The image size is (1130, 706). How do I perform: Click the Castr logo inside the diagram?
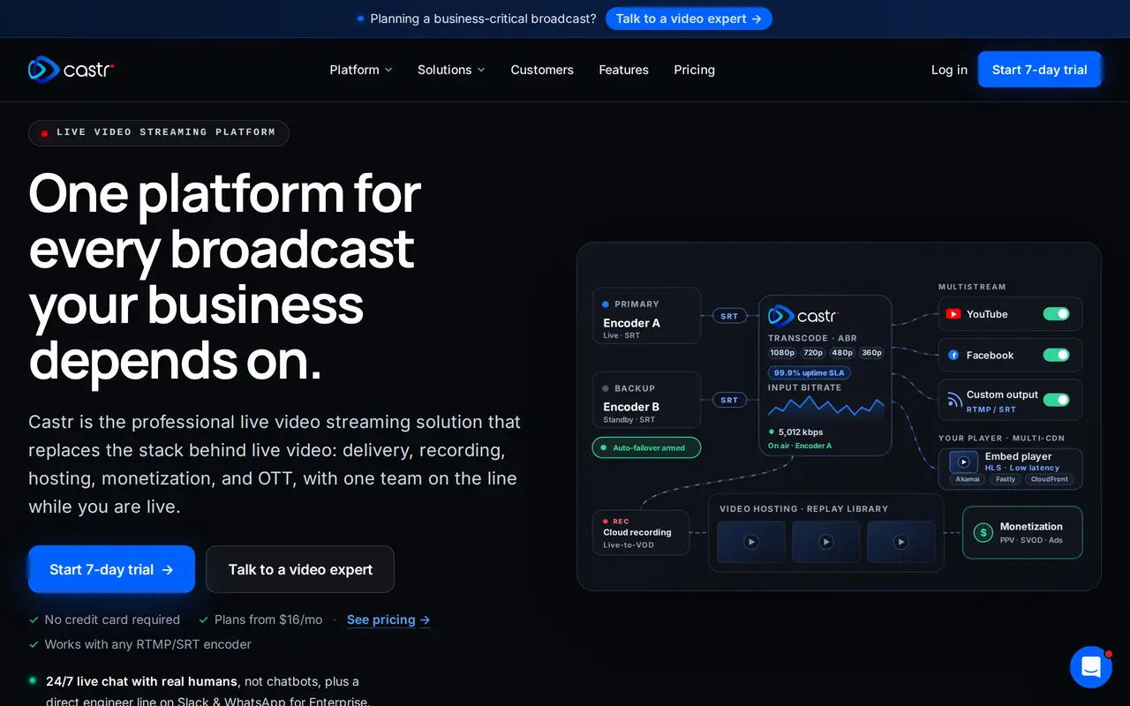coord(802,315)
